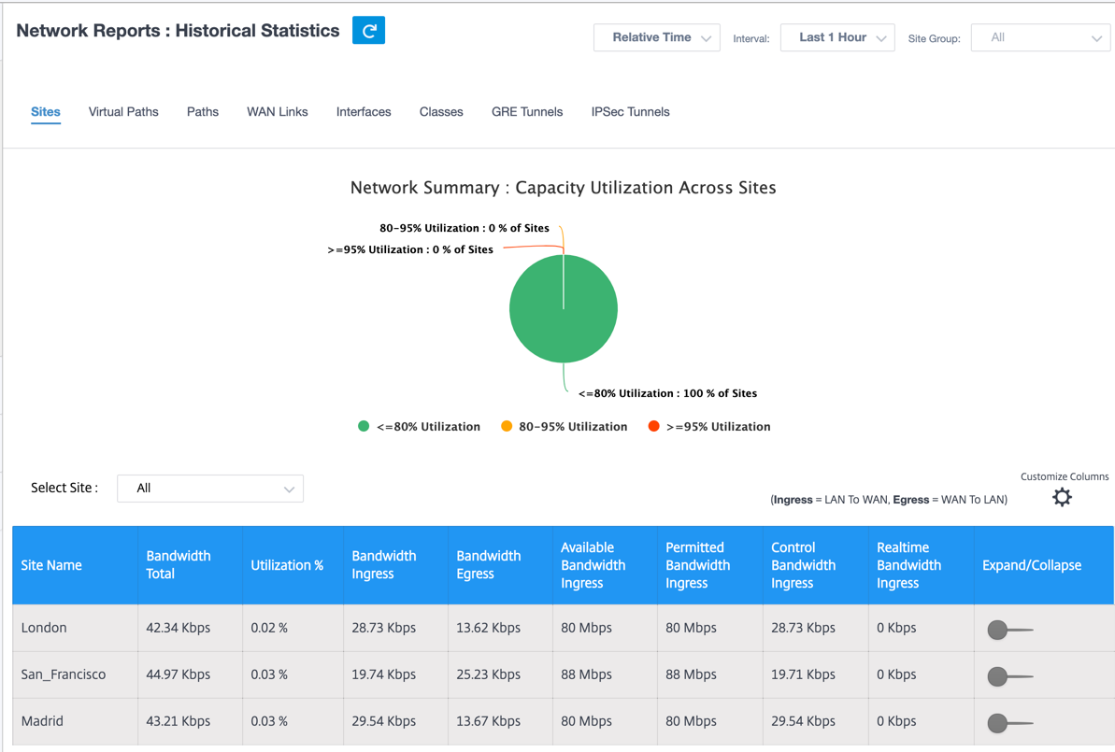Click the Control Bandwidth Ingress column header
Image resolution: width=1115 pixels, height=752 pixels.
815,565
